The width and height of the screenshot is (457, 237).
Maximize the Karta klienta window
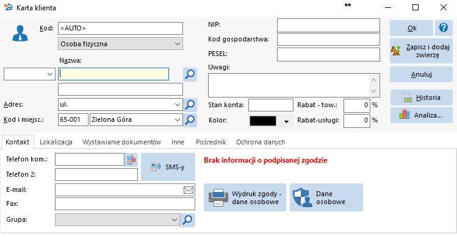point(416,7)
